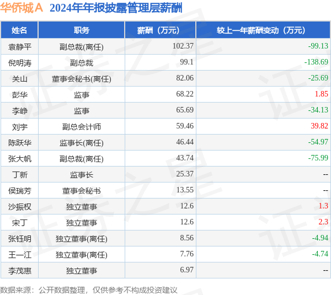Click change value -99.13
The width and height of the screenshot is (331, 295).
tap(318, 46)
